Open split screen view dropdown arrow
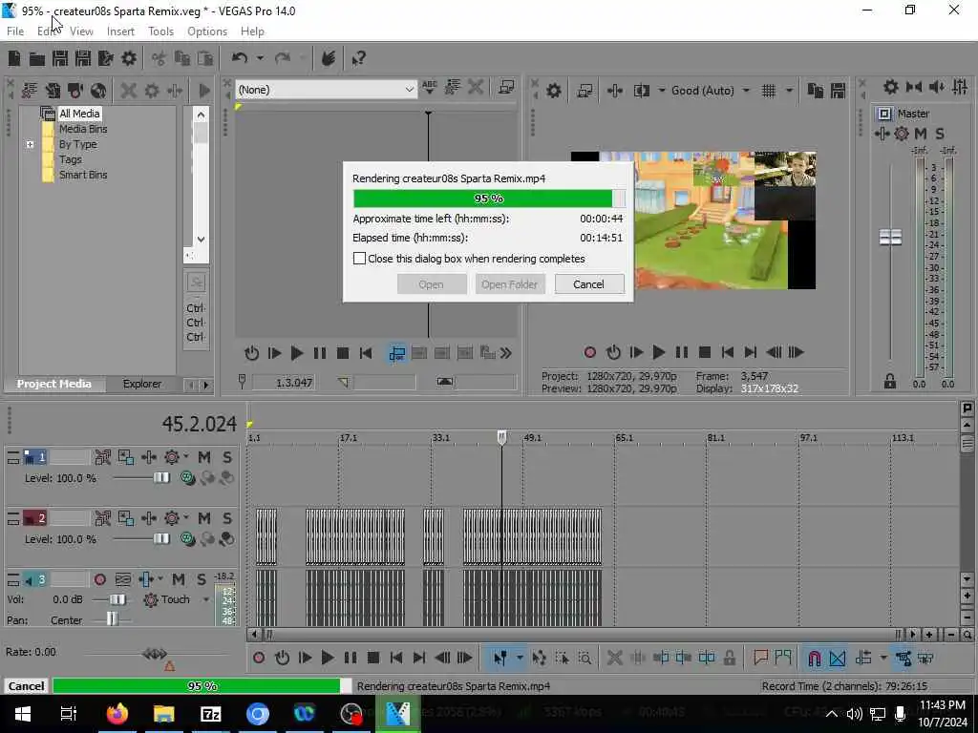 (x=662, y=91)
